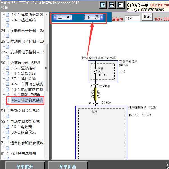The image size is (169, 169).
Task: Select 44-1 喇叭 点烟器 in tree
Action: [x=26, y=94]
